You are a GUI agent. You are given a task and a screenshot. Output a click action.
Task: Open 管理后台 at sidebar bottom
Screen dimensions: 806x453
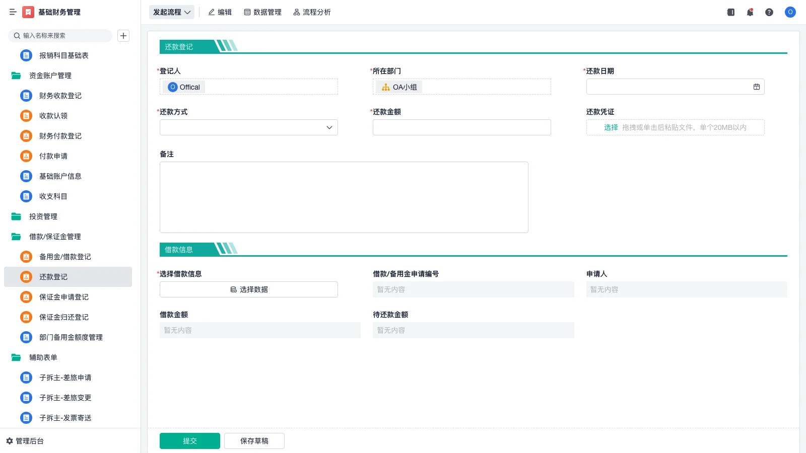pyautogui.click(x=25, y=441)
